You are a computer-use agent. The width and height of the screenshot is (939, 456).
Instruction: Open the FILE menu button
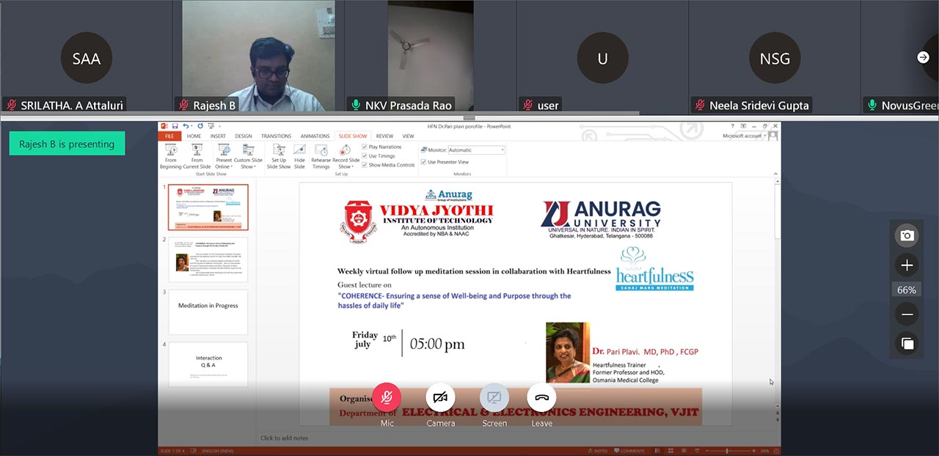(169, 136)
